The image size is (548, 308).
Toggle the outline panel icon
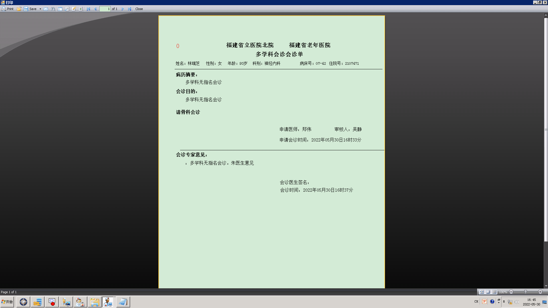coord(60,9)
